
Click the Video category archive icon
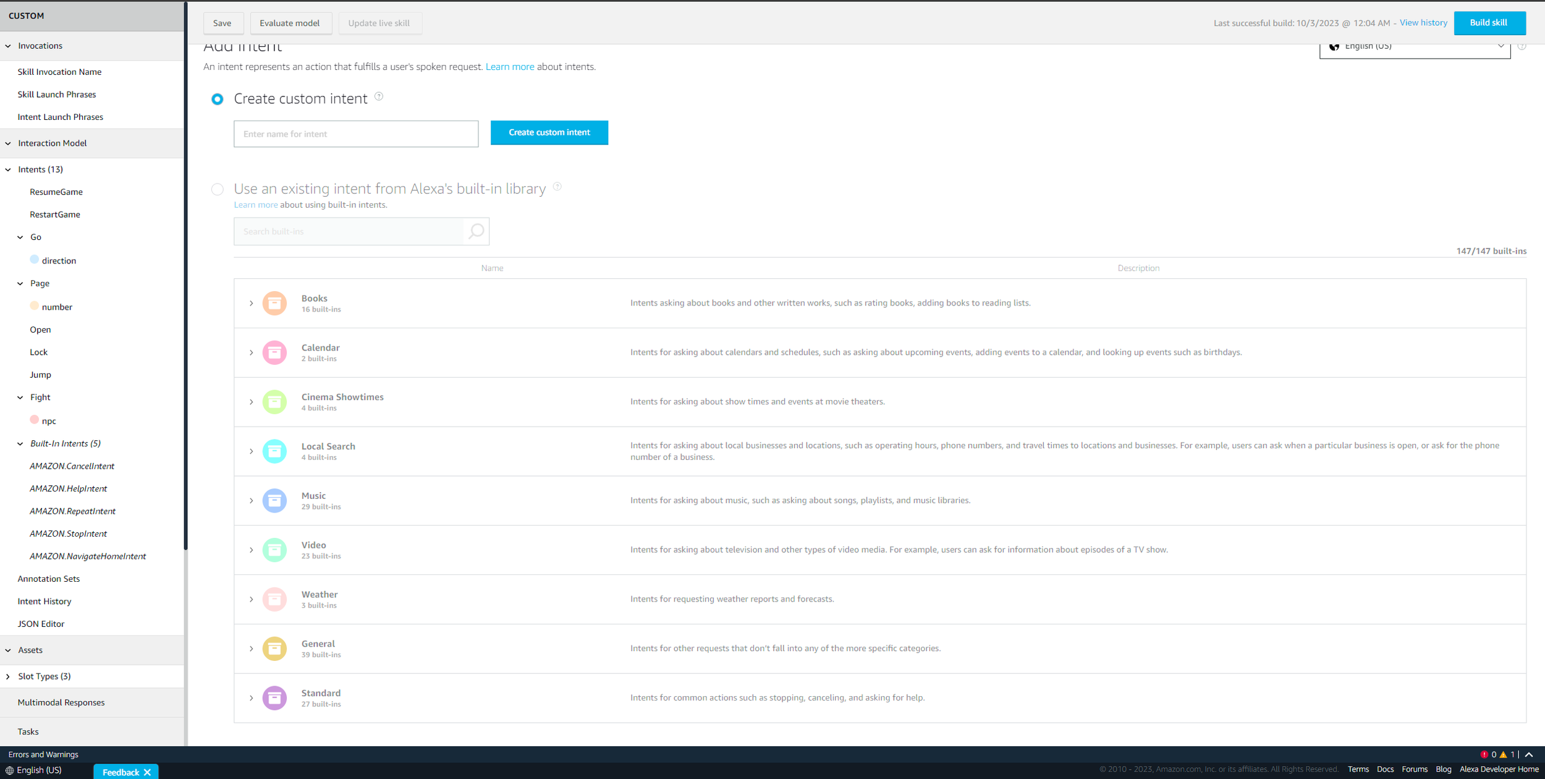274,550
